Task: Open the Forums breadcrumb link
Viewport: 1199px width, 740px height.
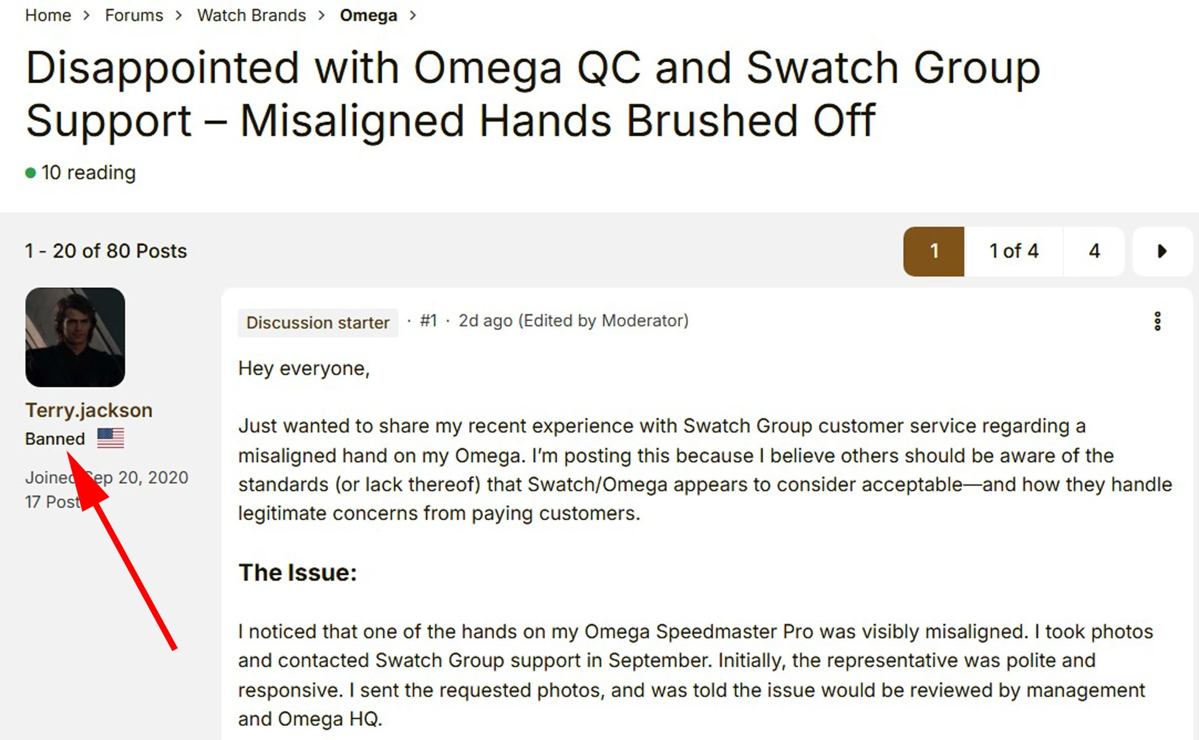Action: pos(134,15)
